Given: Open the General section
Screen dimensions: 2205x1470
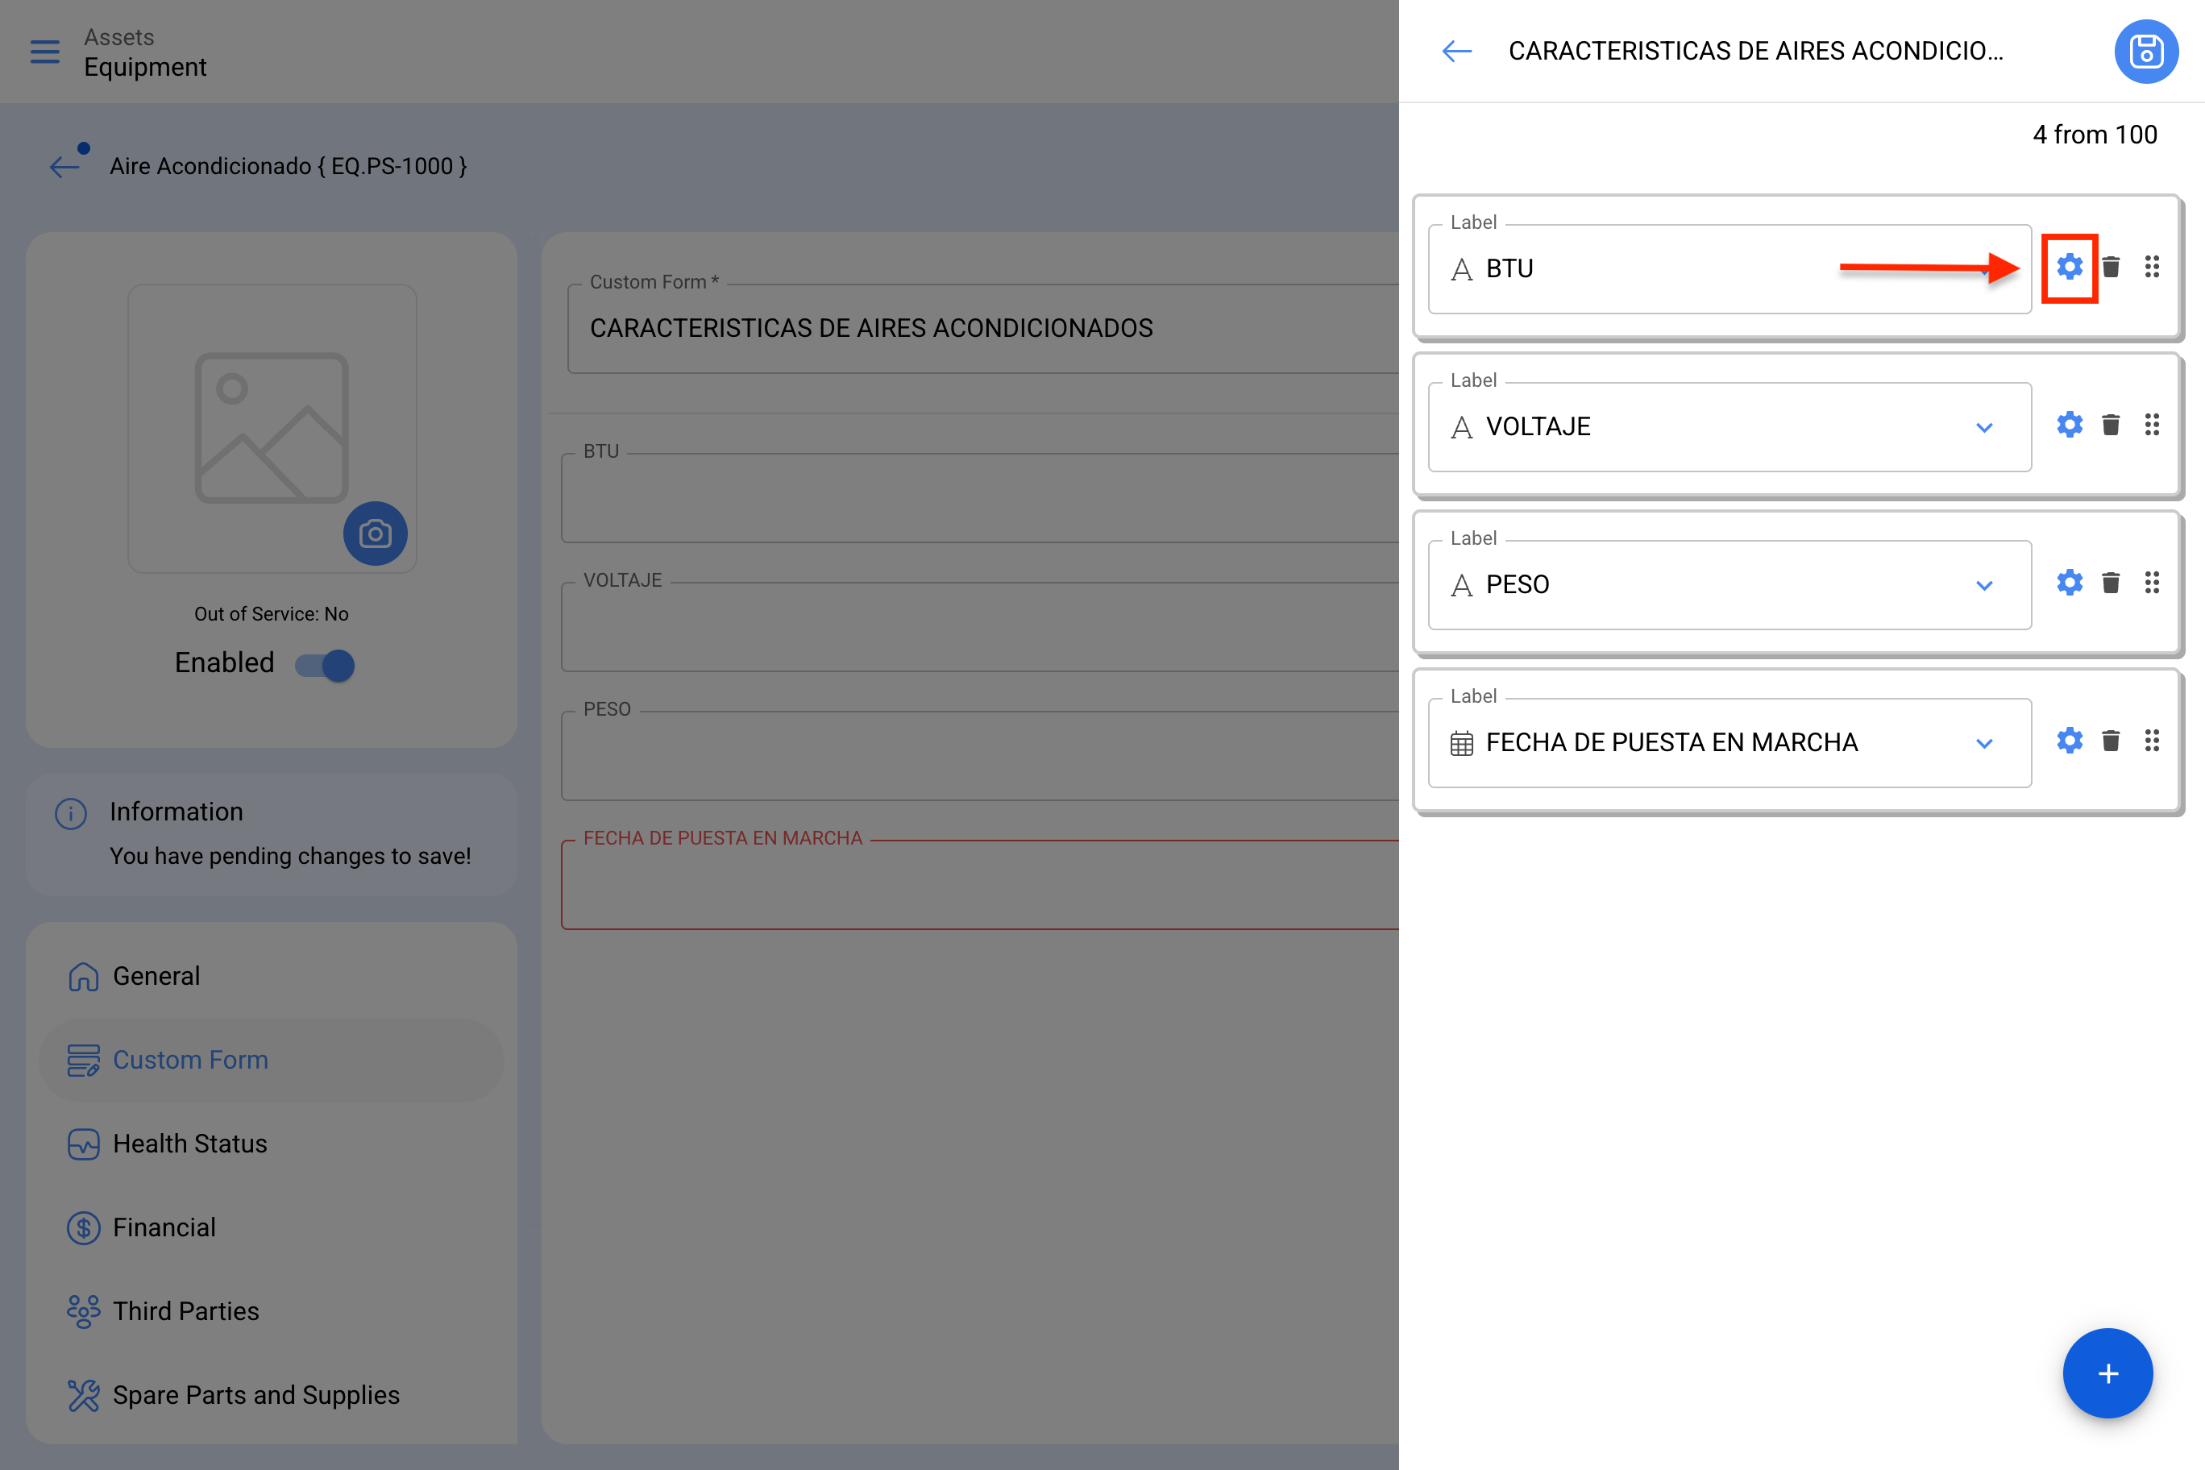Looking at the screenshot, I should [x=272, y=976].
